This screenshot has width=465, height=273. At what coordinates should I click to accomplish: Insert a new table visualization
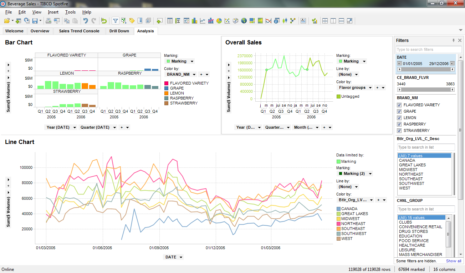tap(170, 21)
